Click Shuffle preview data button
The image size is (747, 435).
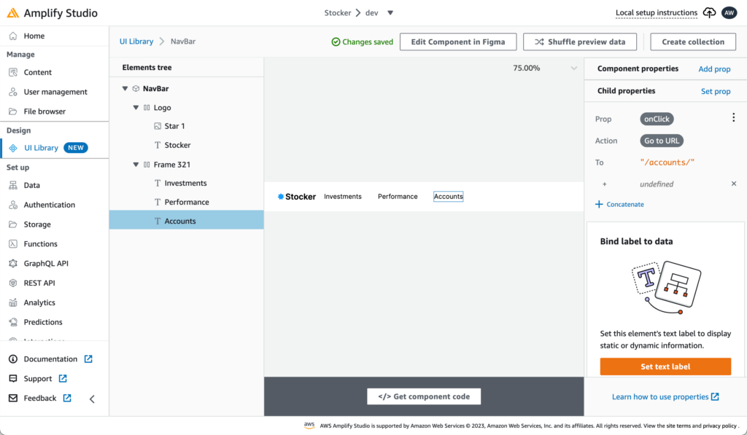[580, 42]
